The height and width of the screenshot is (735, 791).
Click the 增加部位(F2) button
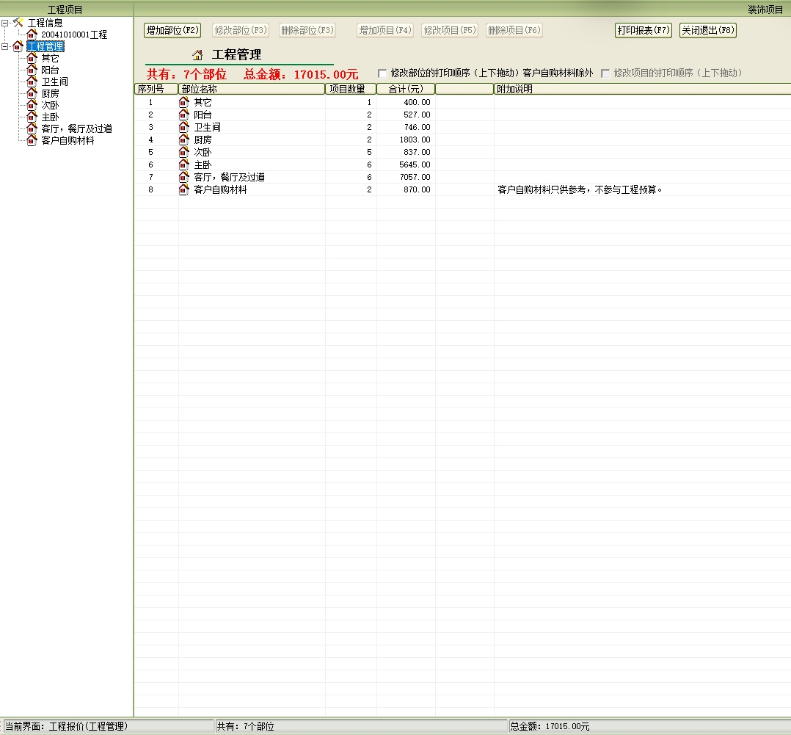pyautogui.click(x=172, y=30)
